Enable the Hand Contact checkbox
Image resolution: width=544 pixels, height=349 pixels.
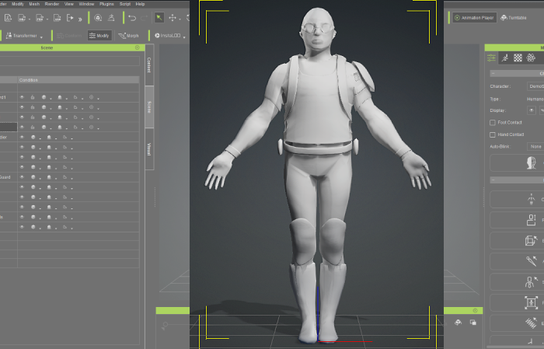pyautogui.click(x=492, y=134)
